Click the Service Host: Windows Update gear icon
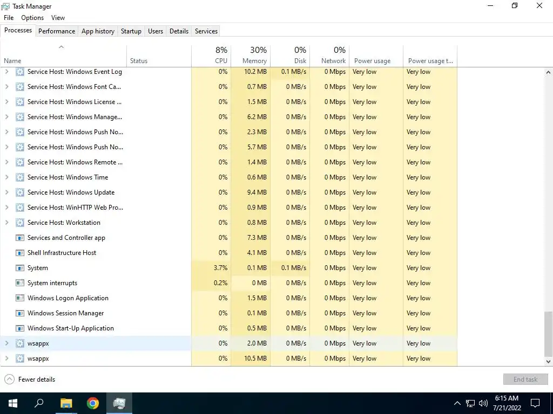 point(20,192)
